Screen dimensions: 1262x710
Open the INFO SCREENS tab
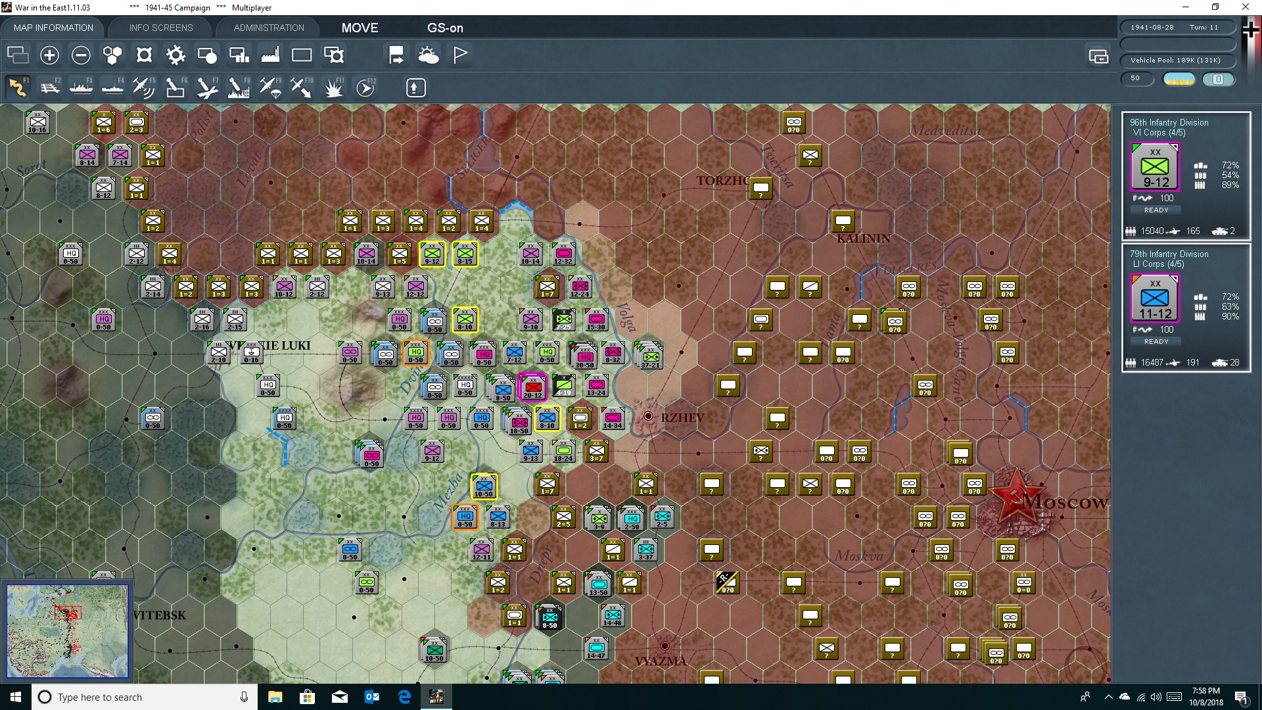coord(161,28)
